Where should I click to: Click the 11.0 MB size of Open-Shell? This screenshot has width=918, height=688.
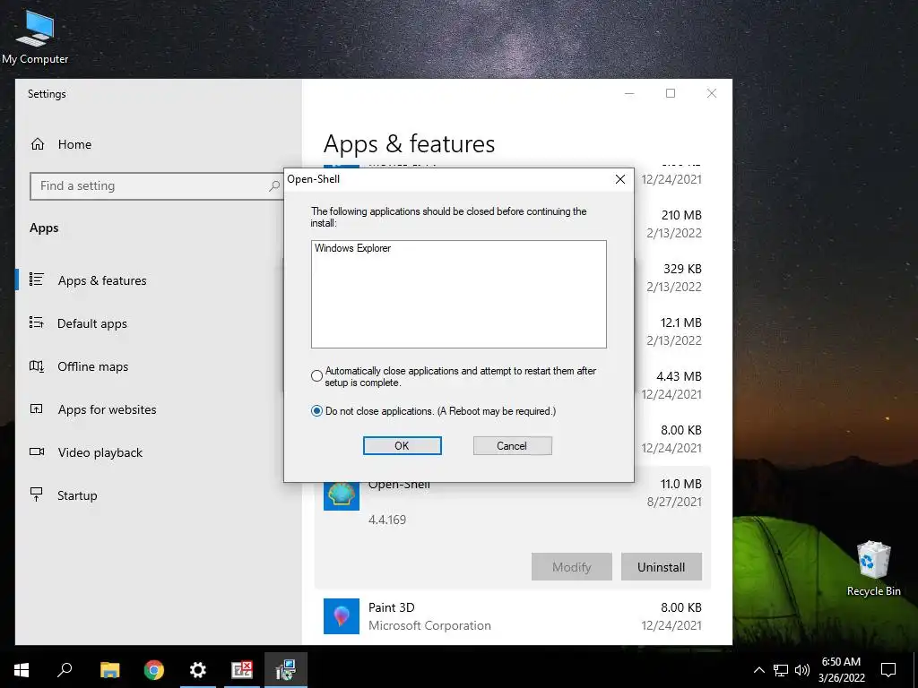tap(680, 484)
